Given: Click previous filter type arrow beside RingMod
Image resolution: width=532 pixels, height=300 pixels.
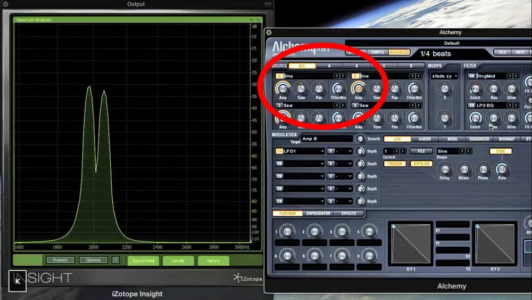Looking at the screenshot, I should point(509,76).
